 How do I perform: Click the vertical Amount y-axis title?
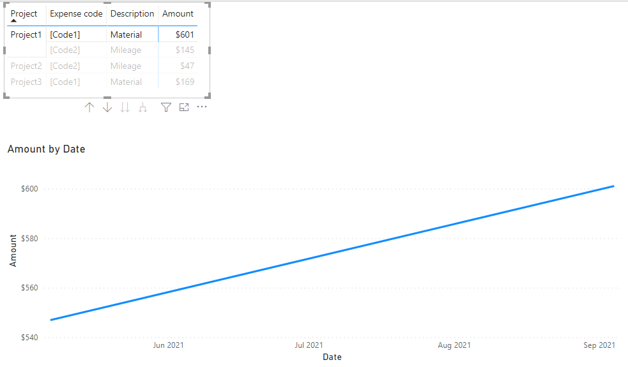[x=13, y=251]
